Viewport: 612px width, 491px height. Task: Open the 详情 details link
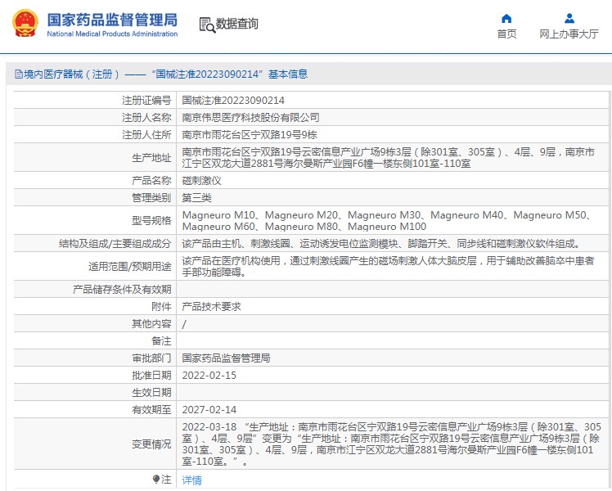coord(191,480)
